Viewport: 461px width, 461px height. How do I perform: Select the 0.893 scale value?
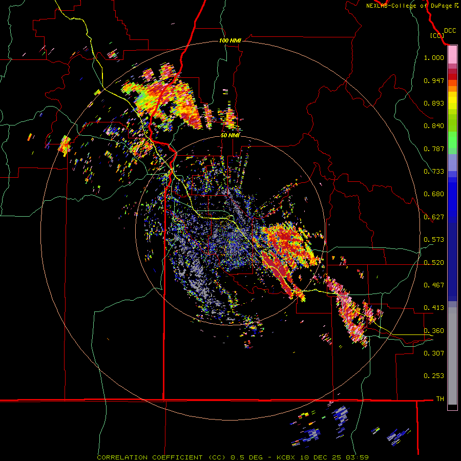click(434, 103)
